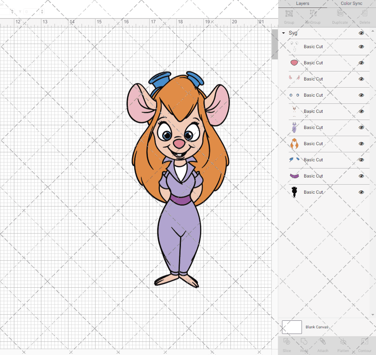Hide the jumpsuit Basic Cut layer
This screenshot has width=376, height=355.
click(361, 127)
